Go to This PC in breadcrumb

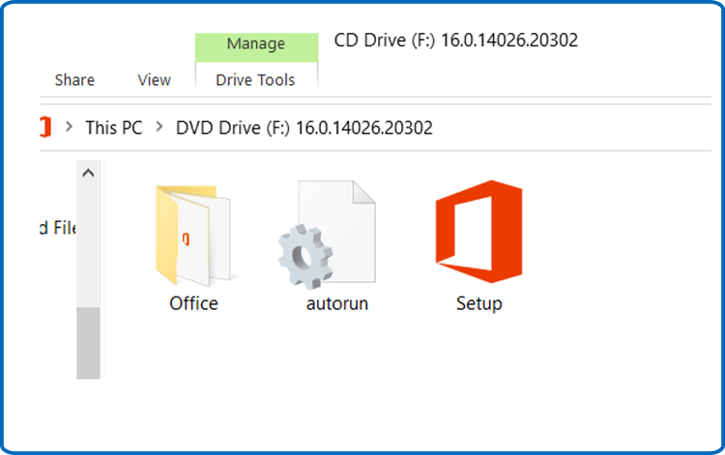(114, 128)
